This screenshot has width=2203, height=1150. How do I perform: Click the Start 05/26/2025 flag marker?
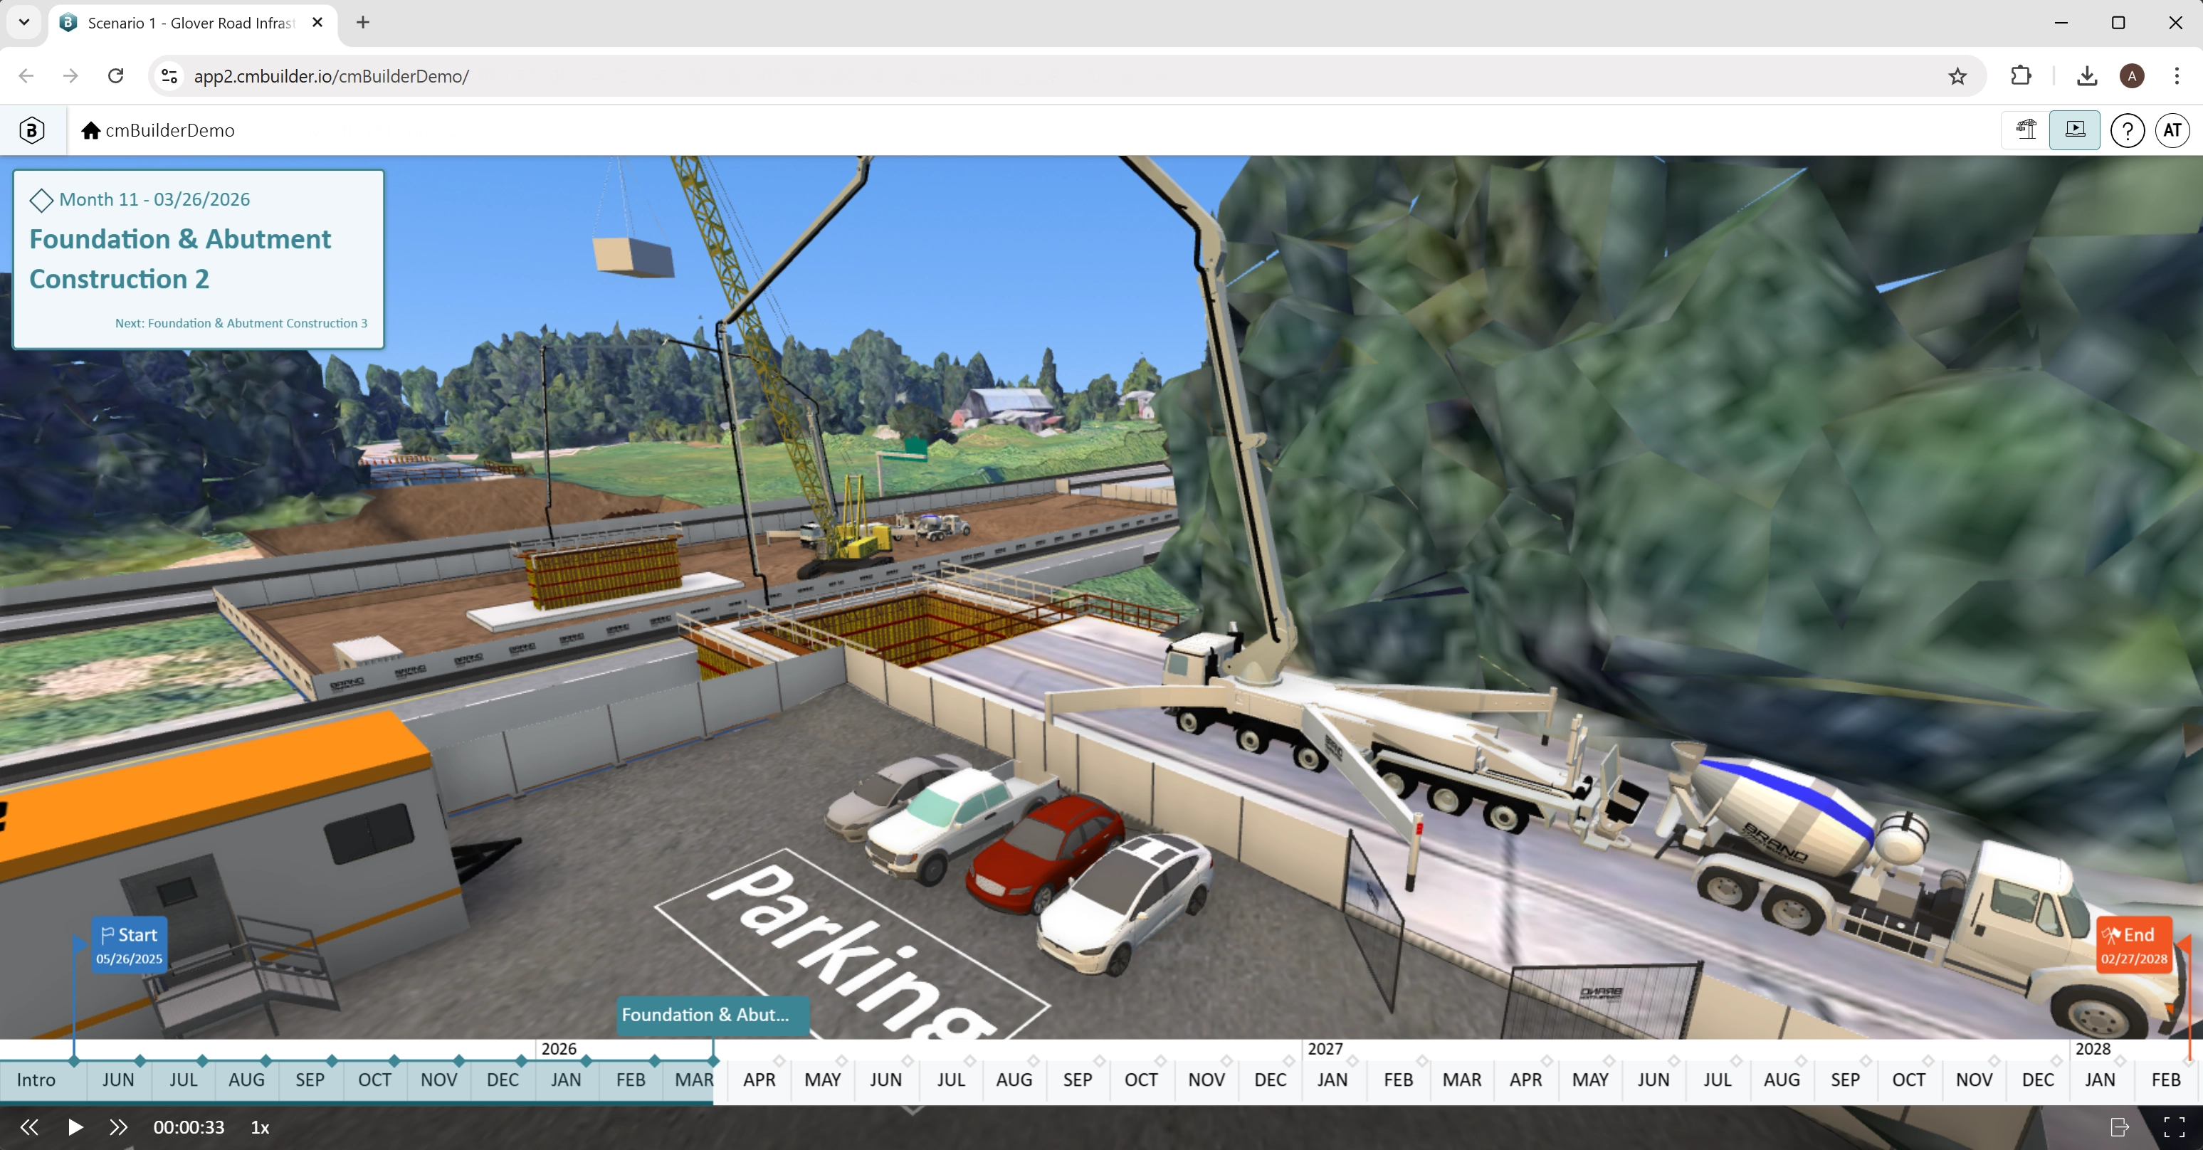point(129,945)
